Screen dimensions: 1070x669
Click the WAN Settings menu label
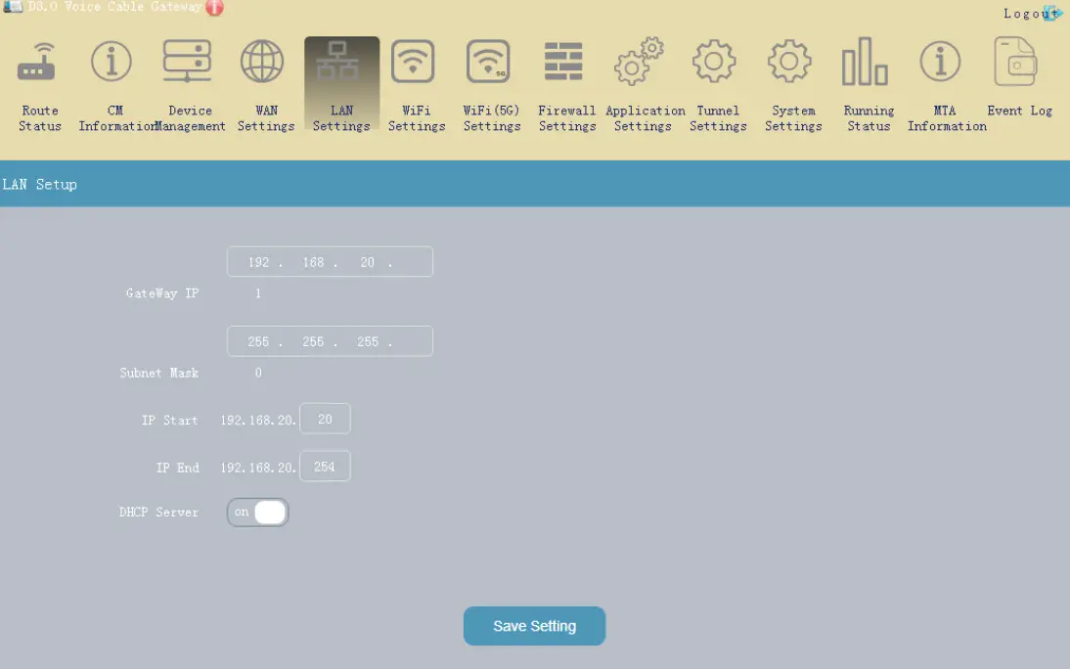point(266,118)
